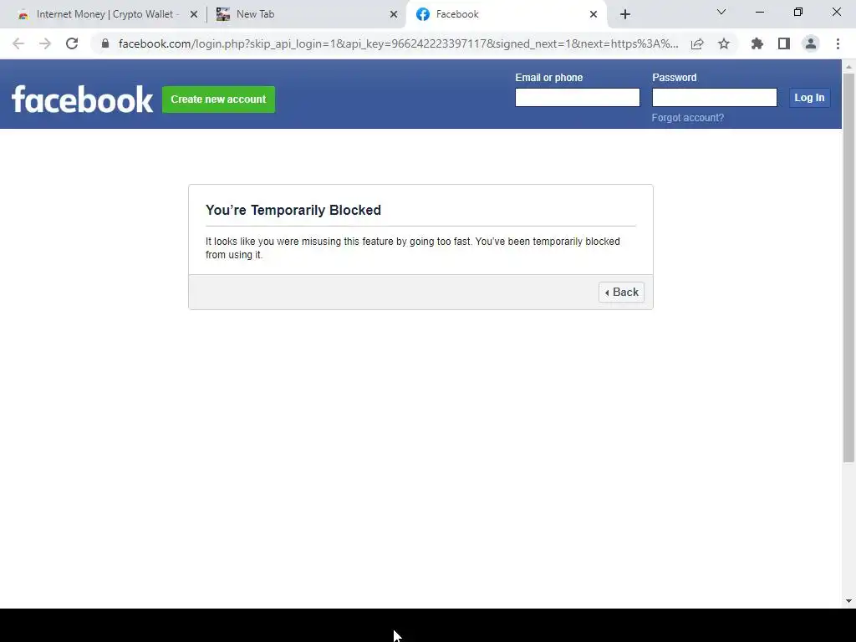Screen dimensions: 856x642
Task: Click scrollbar down arrow
Action: point(848,601)
